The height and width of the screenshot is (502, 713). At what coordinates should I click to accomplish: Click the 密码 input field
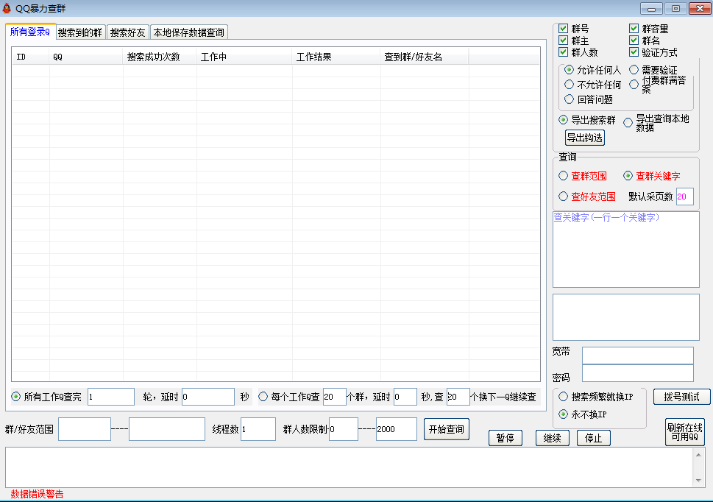(637, 373)
